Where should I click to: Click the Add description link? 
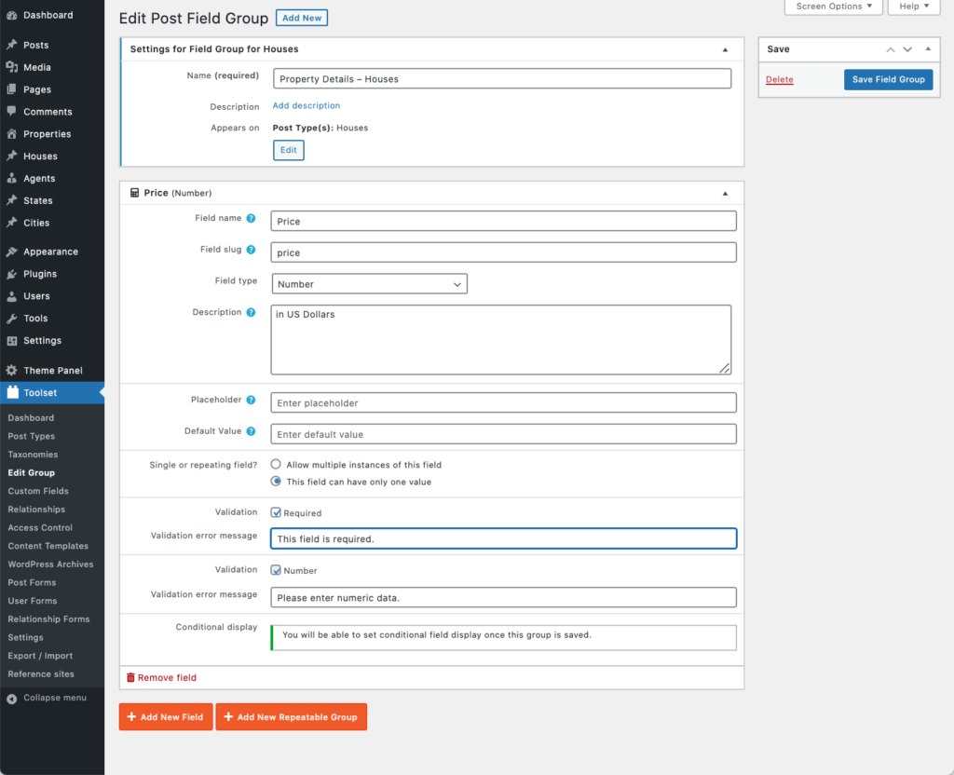pyautogui.click(x=306, y=106)
